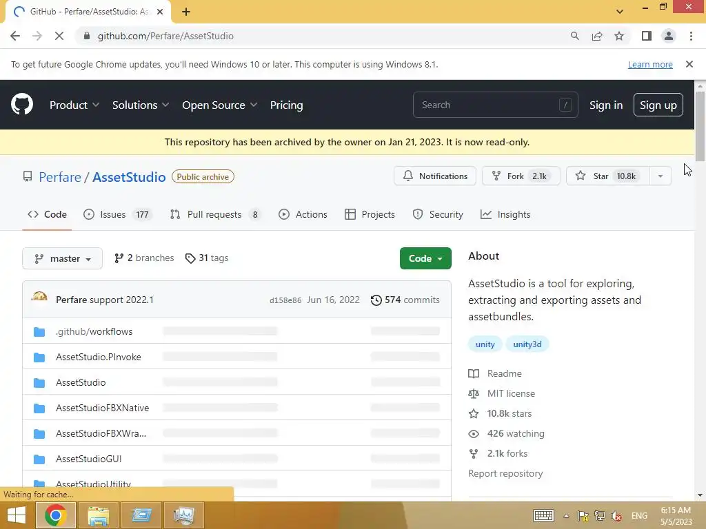Open the Pull requests tab
The width and height of the screenshot is (706, 529).
click(215, 215)
